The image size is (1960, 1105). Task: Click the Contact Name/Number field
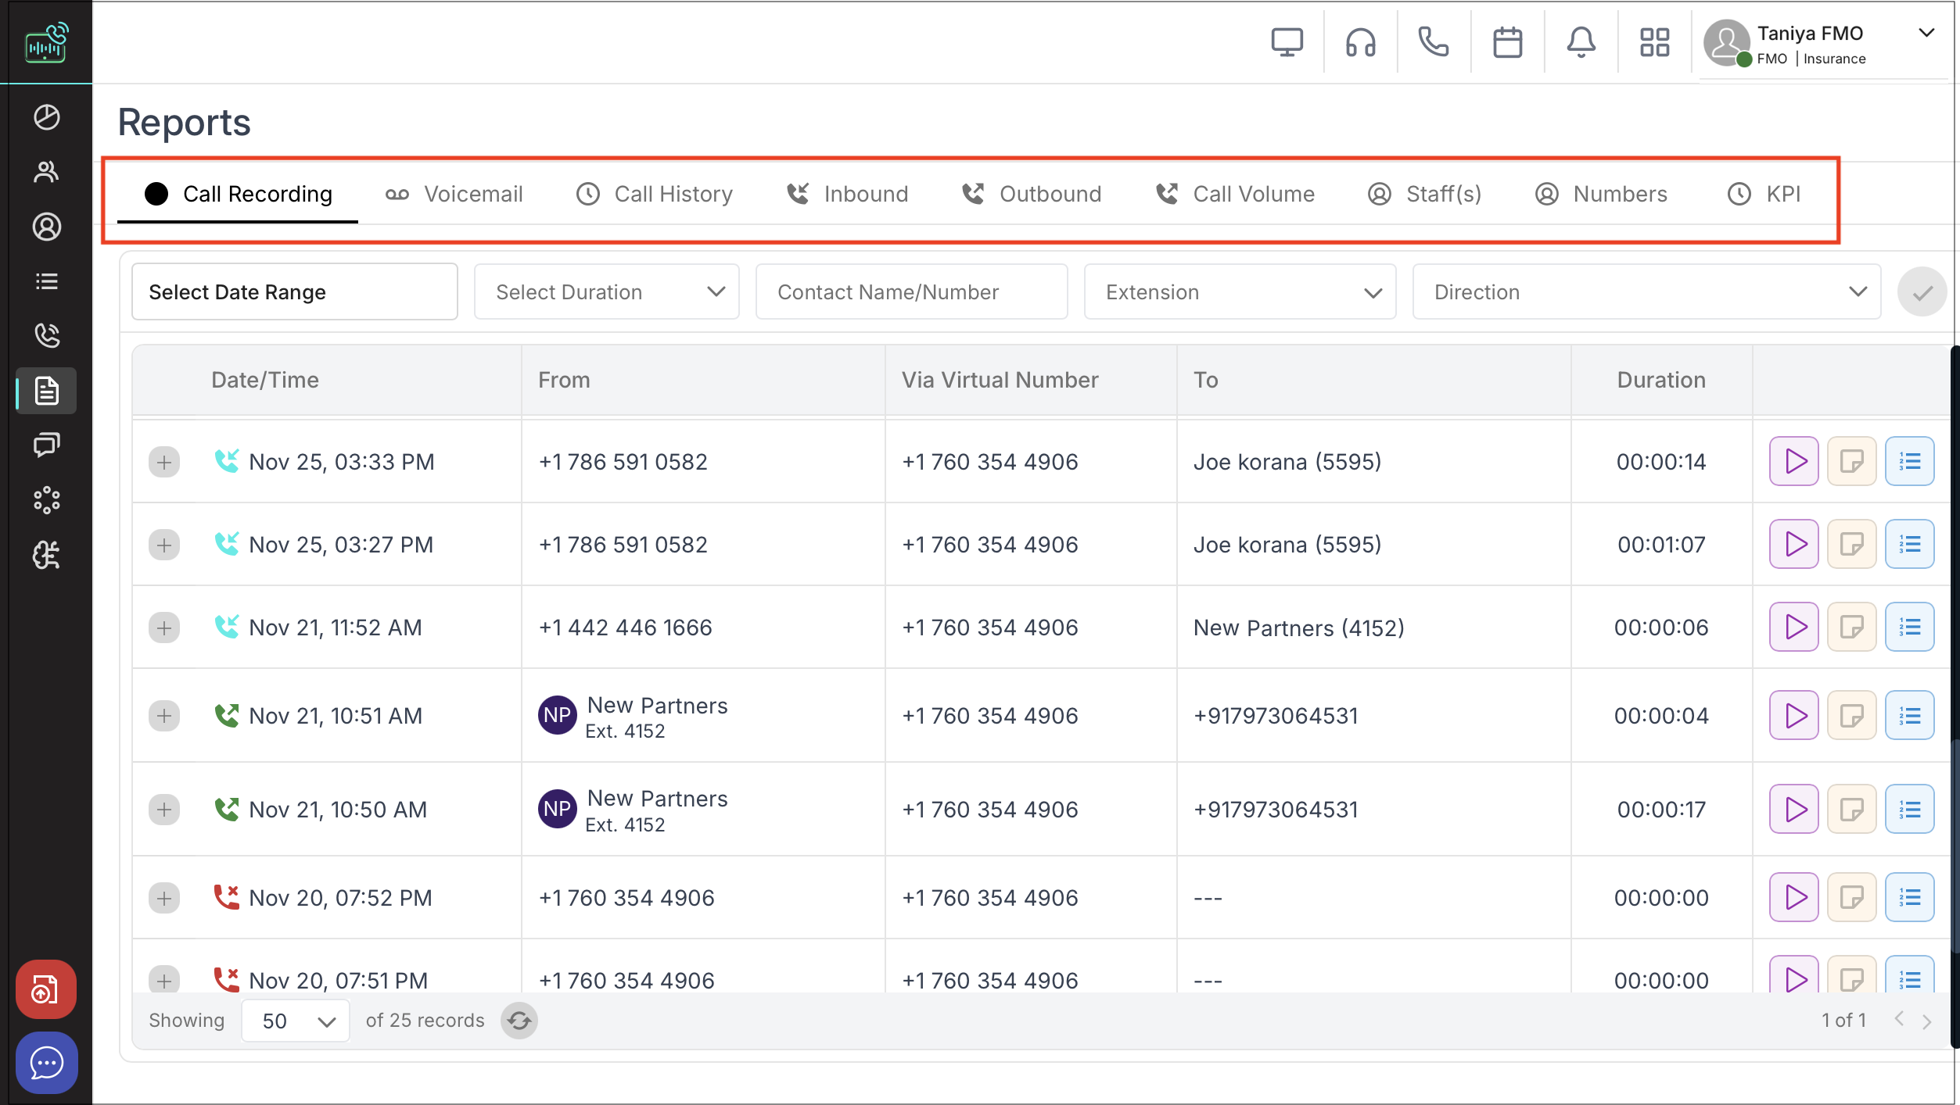[911, 292]
